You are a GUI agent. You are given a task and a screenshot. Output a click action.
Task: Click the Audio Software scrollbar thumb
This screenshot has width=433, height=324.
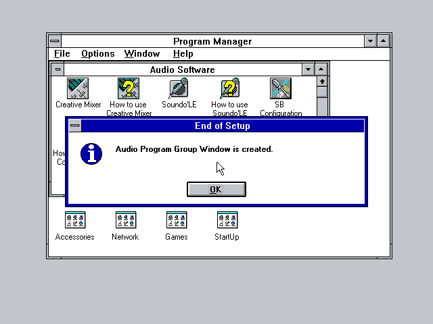(x=322, y=92)
